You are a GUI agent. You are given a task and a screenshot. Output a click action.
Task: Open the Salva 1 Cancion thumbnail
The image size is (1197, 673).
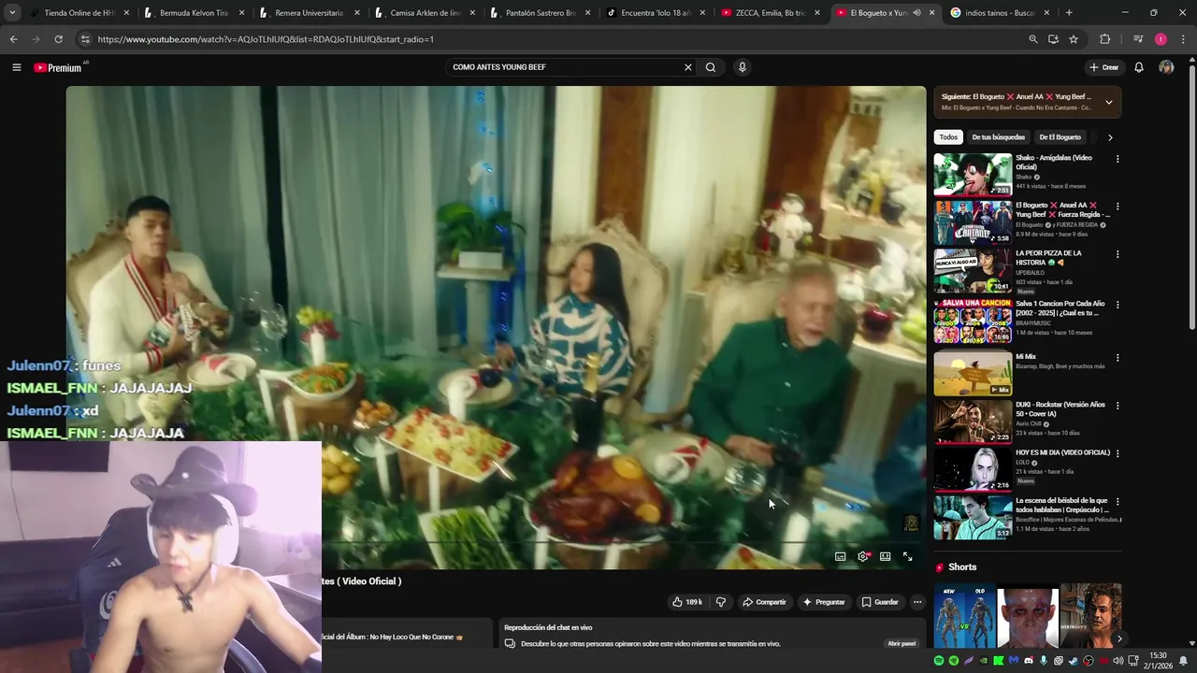click(x=973, y=322)
